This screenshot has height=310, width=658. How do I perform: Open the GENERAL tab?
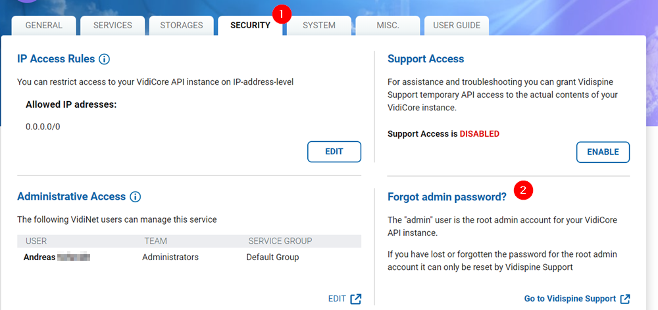pos(44,26)
